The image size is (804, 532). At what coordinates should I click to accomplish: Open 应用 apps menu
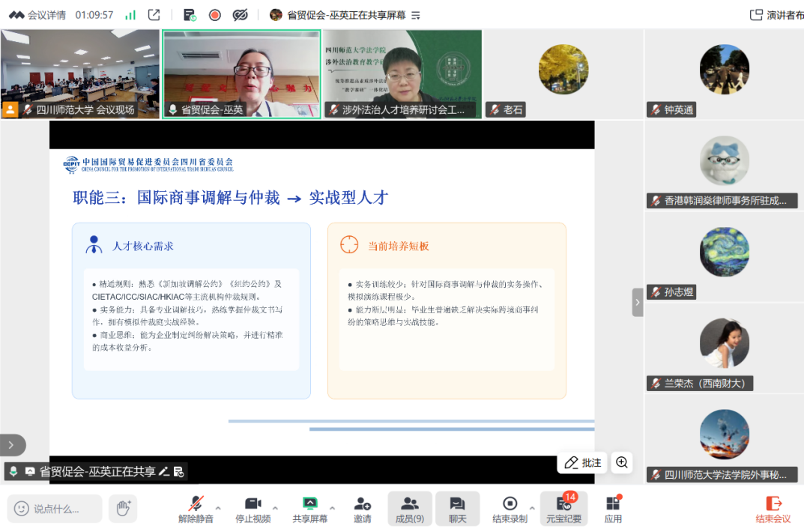[613, 509]
